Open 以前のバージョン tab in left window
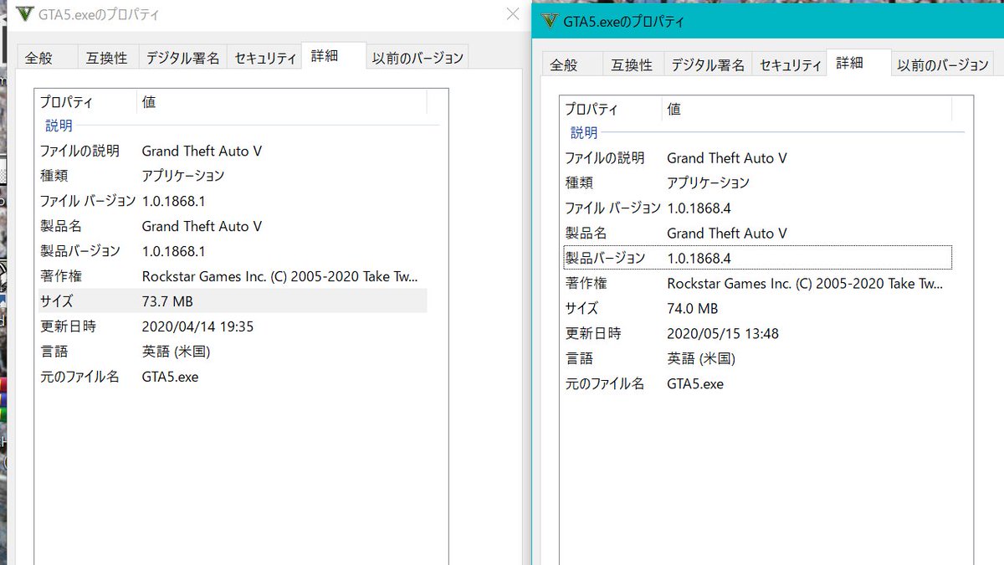 coord(417,58)
